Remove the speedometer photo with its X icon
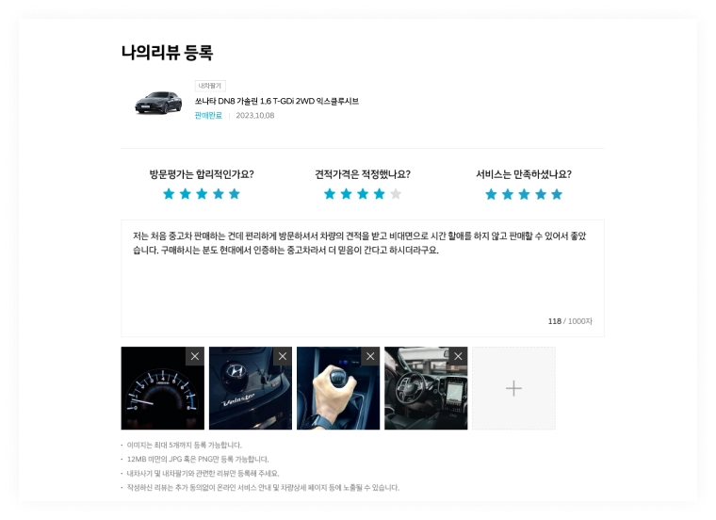Viewport: 716px width, 520px height. point(195,356)
